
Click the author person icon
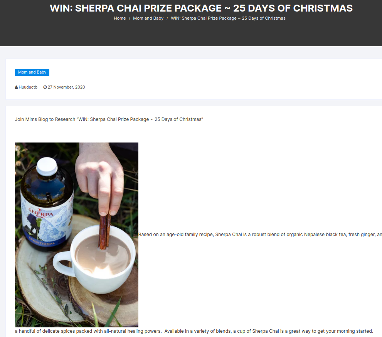[x=16, y=87]
